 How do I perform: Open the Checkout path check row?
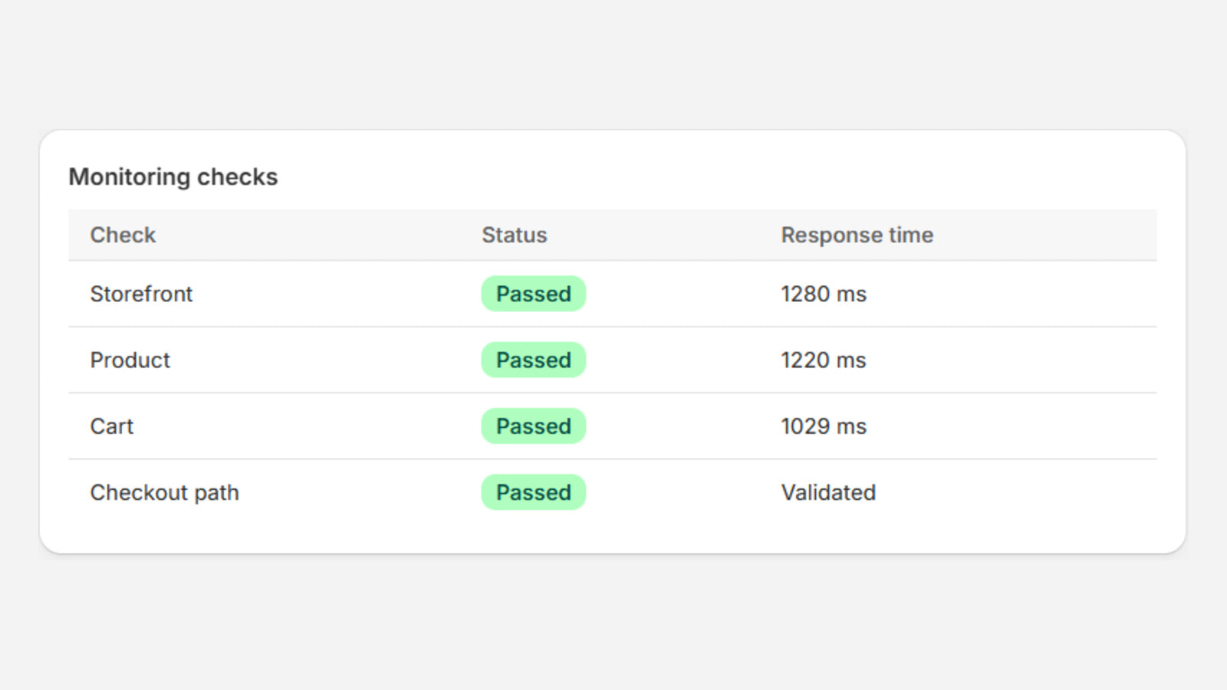(x=613, y=492)
